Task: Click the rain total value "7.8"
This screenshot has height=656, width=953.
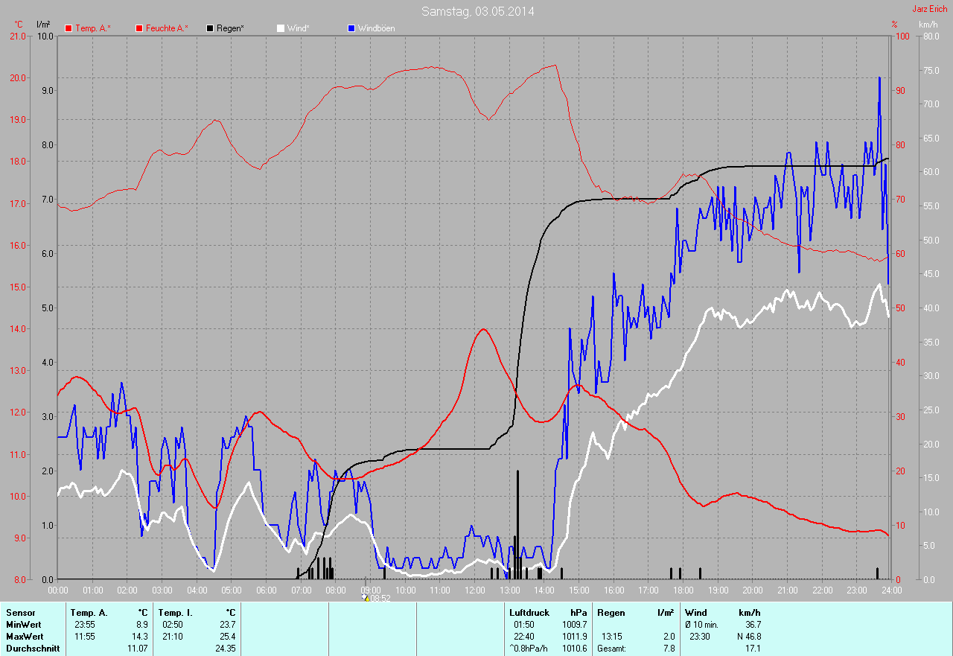Action: coord(669,649)
